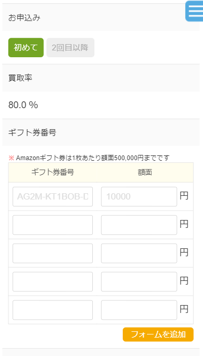Click the 80.0 % rate value
The height and width of the screenshot is (356, 203).
point(23,105)
